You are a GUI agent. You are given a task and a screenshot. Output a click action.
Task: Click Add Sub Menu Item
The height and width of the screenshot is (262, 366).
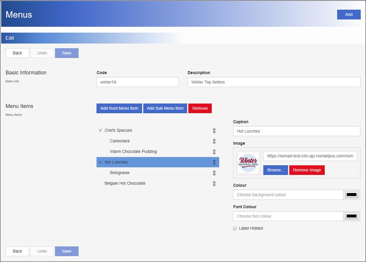pos(165,108)
